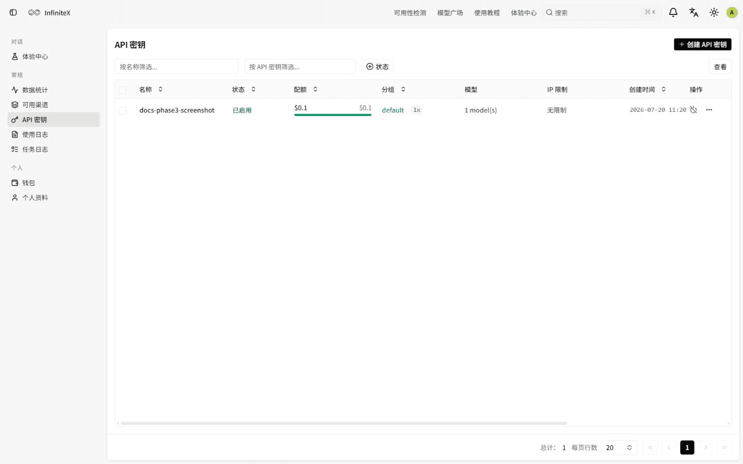743x464 pixels.
Task: Select API 密钥 in the sidebar
Action: click(x=54, y=120)
